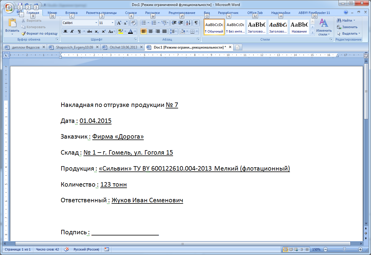Apply bulleted list

tap(143, 23)
